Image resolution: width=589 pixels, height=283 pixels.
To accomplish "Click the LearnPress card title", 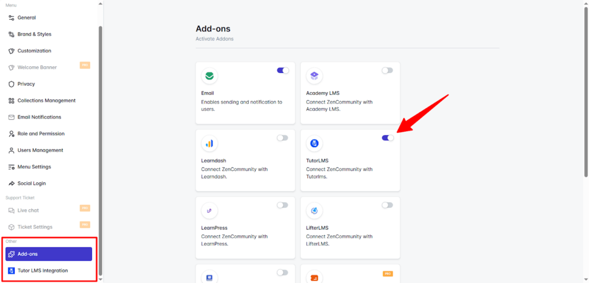I will point(214,228).
